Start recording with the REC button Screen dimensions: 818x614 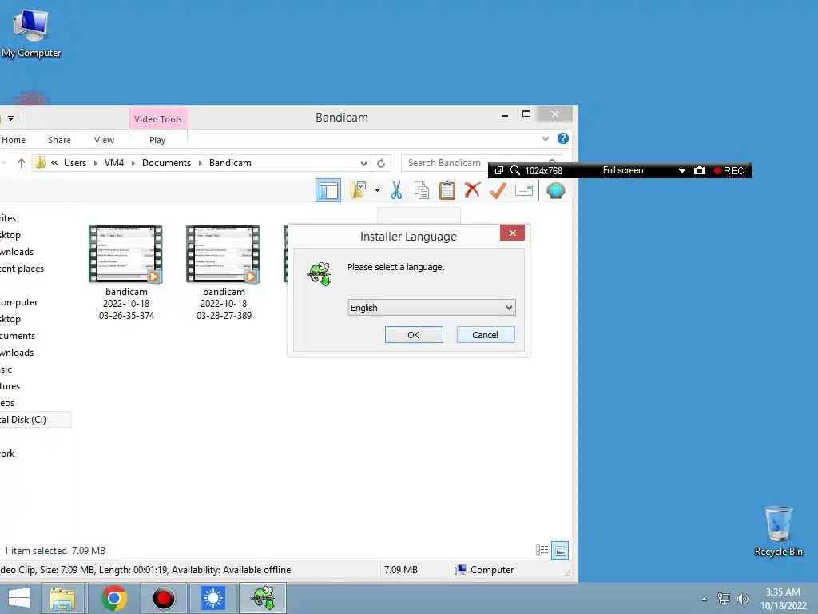729,171
